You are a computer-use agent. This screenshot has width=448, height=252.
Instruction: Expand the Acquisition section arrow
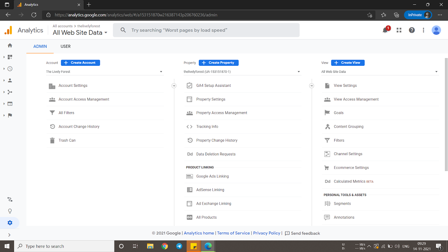click(4, 92)
